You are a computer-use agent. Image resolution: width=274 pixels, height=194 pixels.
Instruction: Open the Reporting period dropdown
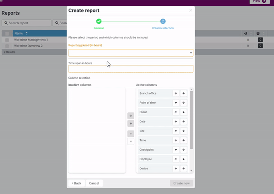(131, 53)
